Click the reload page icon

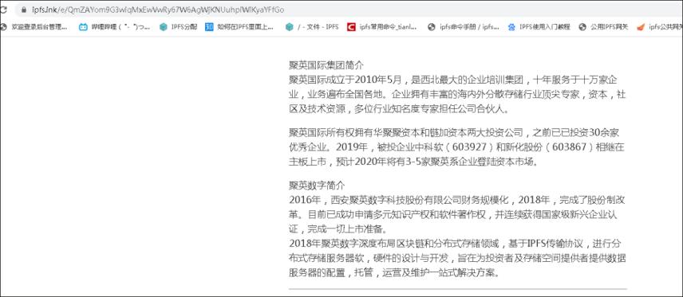coord(3,10)
